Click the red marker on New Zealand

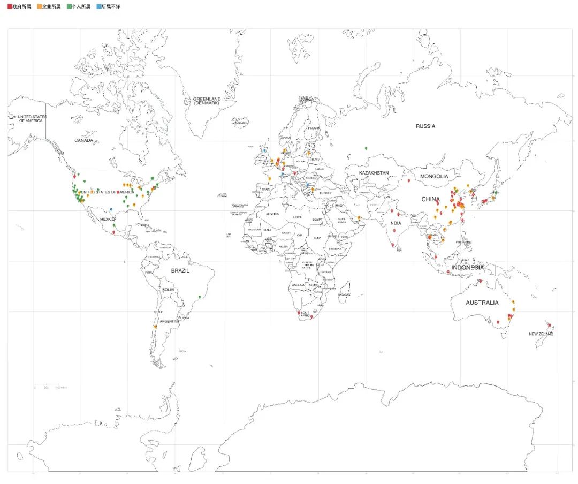pyautogui.click(x=549, y=326)
